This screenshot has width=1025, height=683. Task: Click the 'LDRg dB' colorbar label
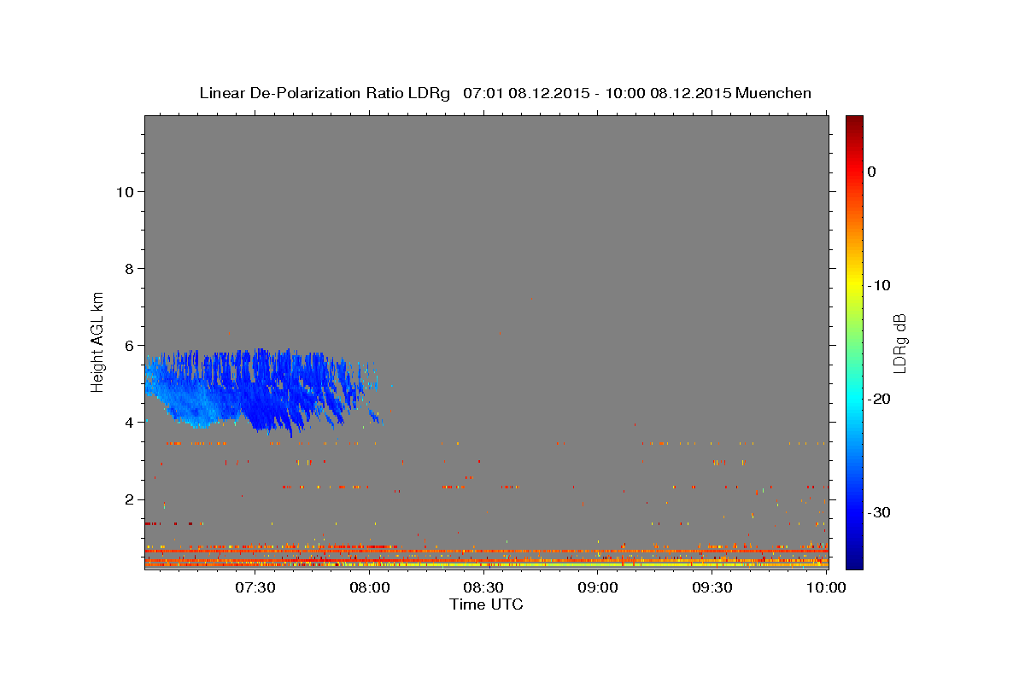pos(899,343)
